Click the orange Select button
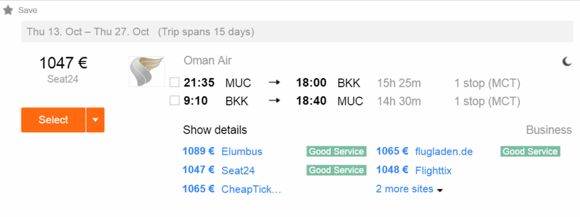This screenshot has width=580, height=217. [x=54, y=120]
